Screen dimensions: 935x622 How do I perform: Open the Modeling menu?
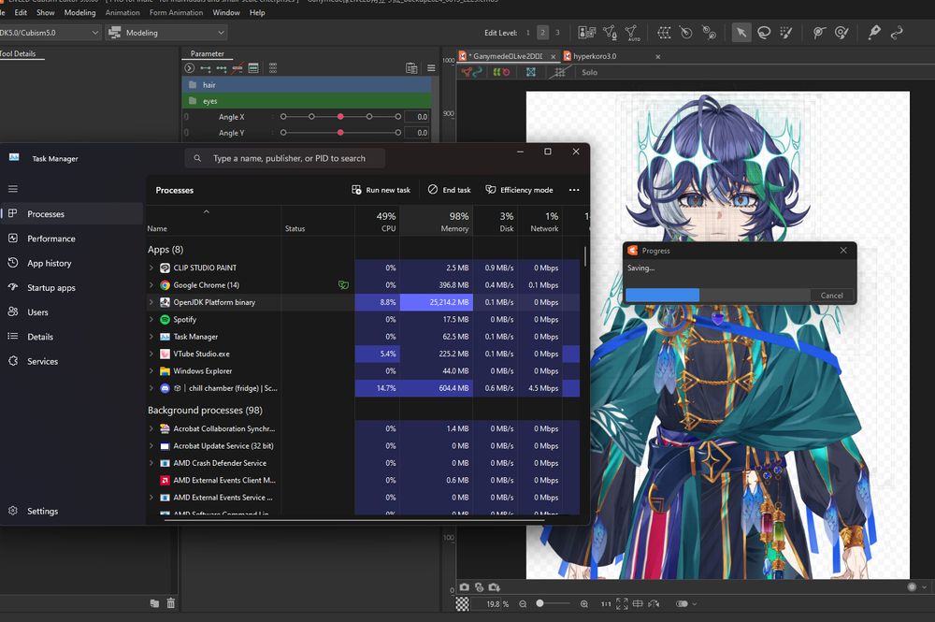tap(79, 12)
